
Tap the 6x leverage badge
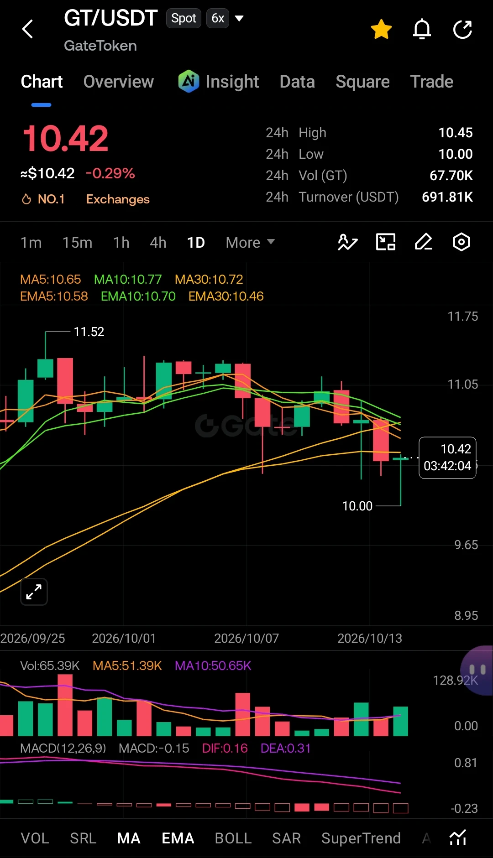click(218, 18)
